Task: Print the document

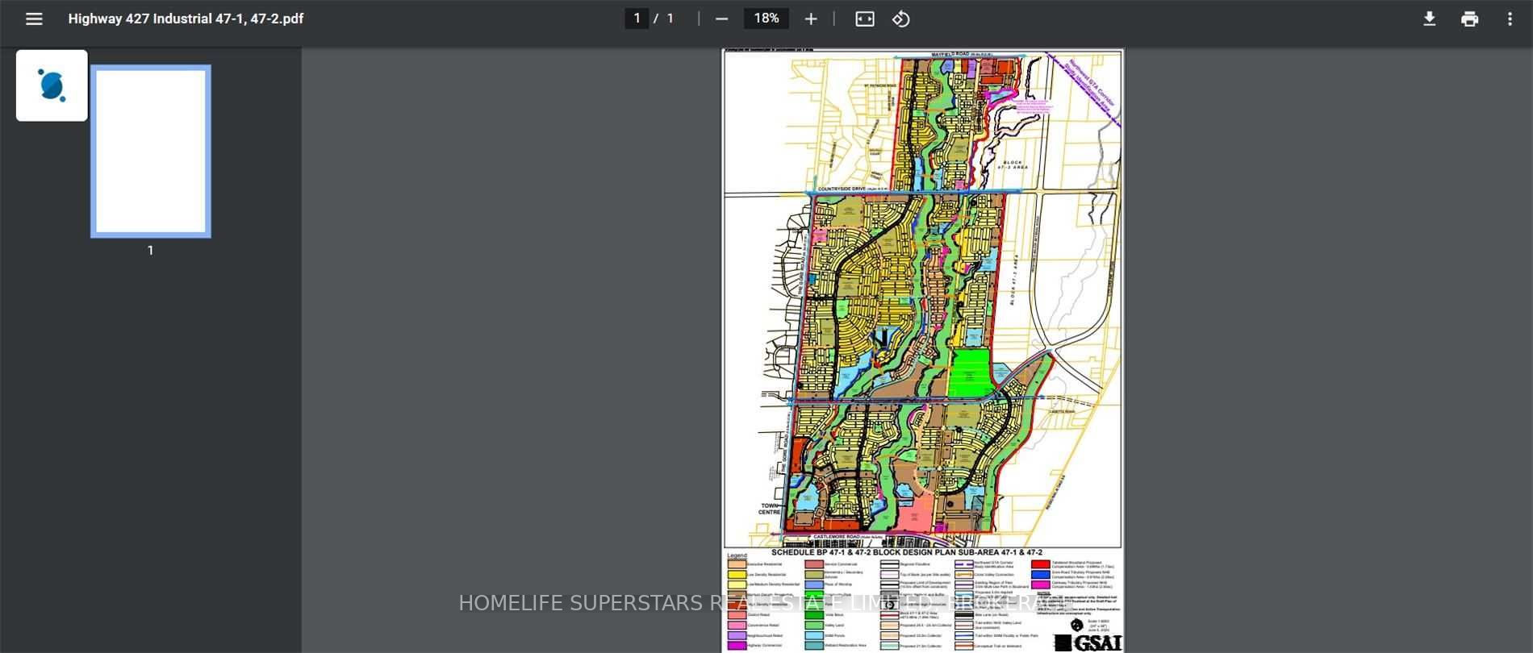Action: [1470, 19]
